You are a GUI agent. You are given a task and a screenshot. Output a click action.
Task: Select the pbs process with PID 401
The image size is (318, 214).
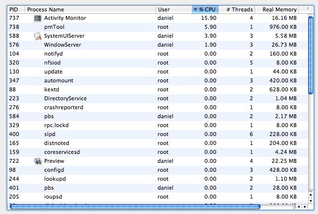pyautogui.click(x=158, y=188)
